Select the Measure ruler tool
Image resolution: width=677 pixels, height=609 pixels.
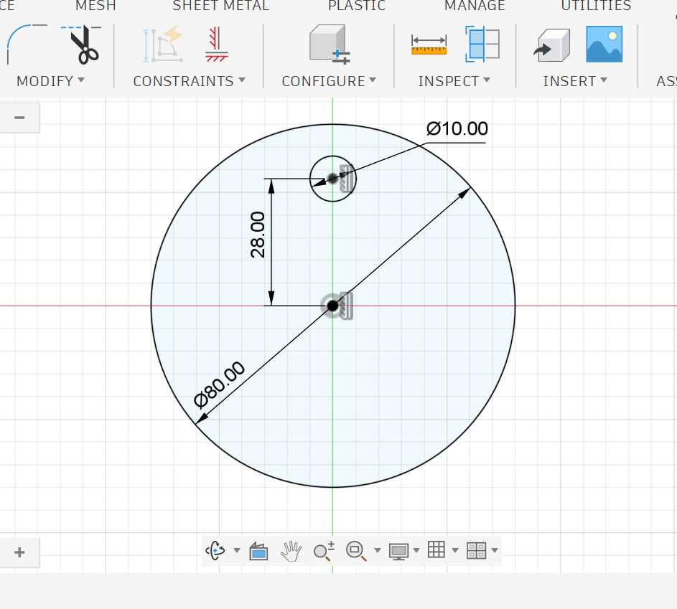[x=429, y=45]
